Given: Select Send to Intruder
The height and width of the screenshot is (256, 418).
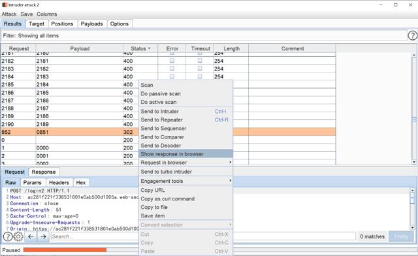Looking at the screenshot, I should tap(185, 112).
